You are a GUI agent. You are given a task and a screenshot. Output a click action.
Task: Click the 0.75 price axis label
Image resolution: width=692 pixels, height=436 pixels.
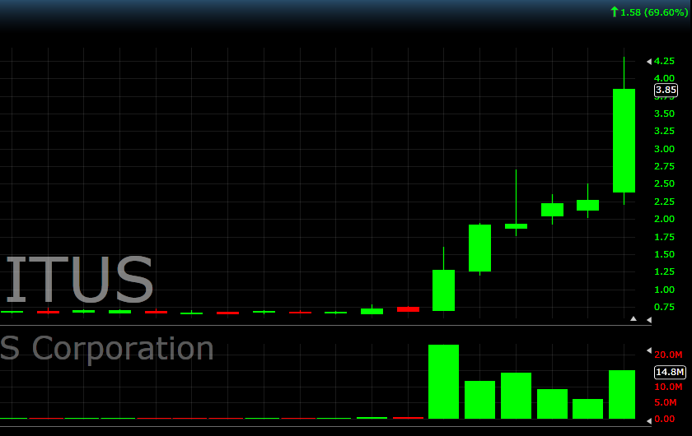[x=664, y=307]
